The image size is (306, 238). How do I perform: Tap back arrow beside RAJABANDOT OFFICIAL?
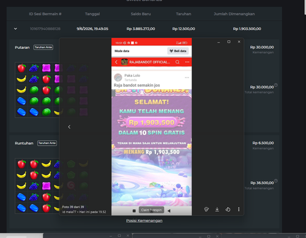click(116, 62)
